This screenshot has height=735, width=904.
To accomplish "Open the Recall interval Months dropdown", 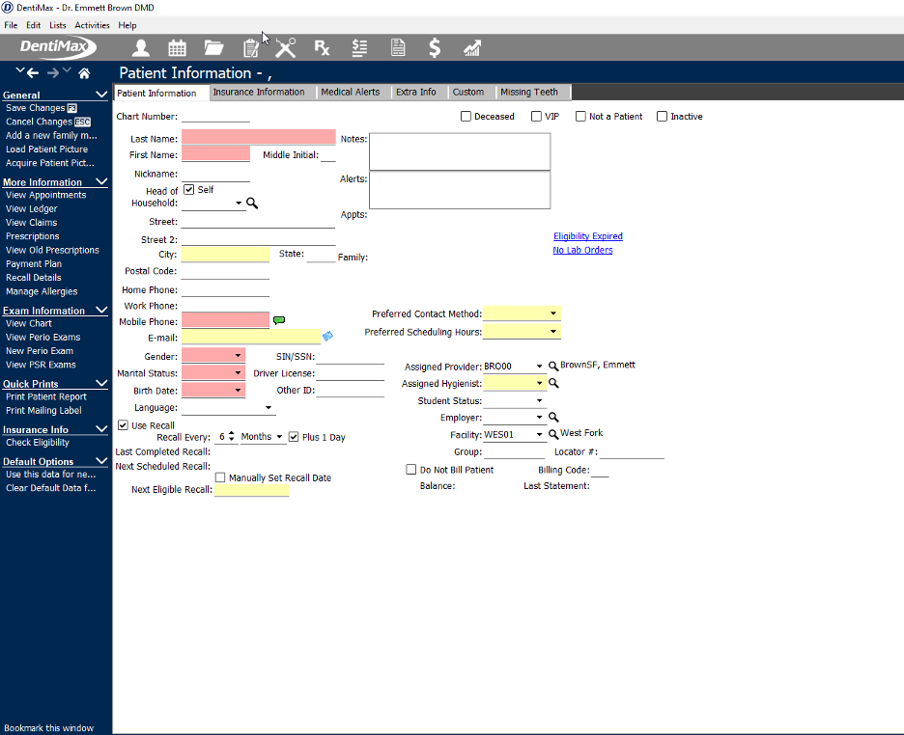I will point(279,437).
